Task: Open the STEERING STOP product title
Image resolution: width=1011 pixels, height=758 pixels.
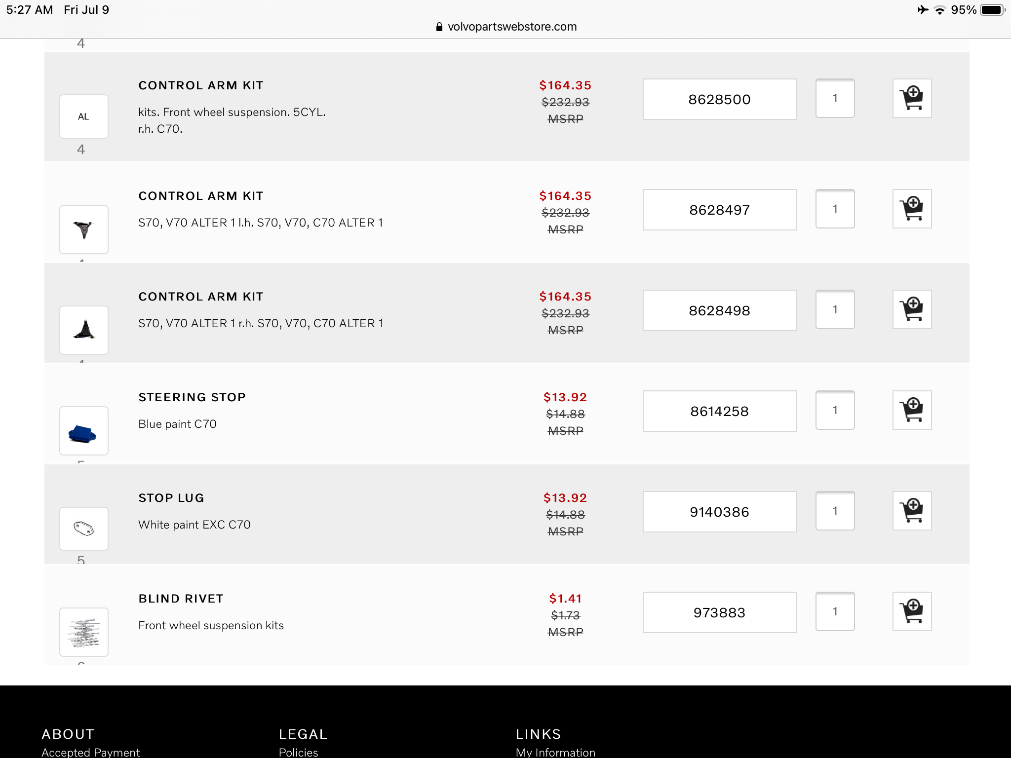Action: tap(192, 397)
